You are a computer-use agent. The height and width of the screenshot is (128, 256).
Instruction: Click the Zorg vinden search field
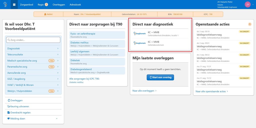pos(33,40)
